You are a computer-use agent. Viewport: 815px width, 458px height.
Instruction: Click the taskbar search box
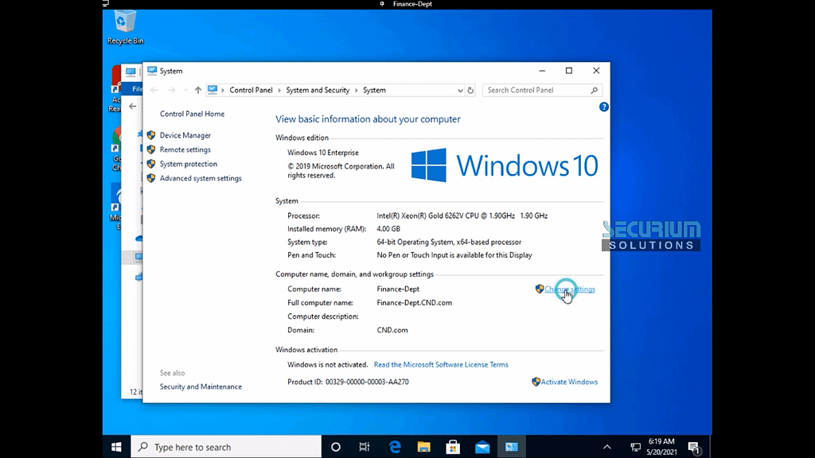(226, 447)
